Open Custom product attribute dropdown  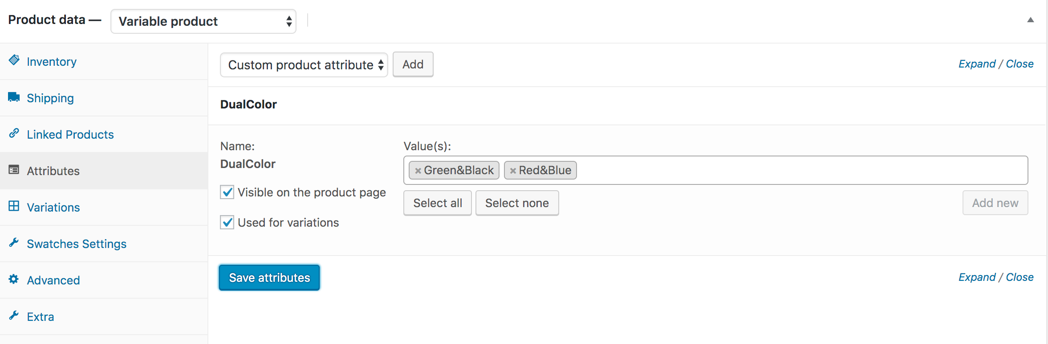(x=304, y=65)
